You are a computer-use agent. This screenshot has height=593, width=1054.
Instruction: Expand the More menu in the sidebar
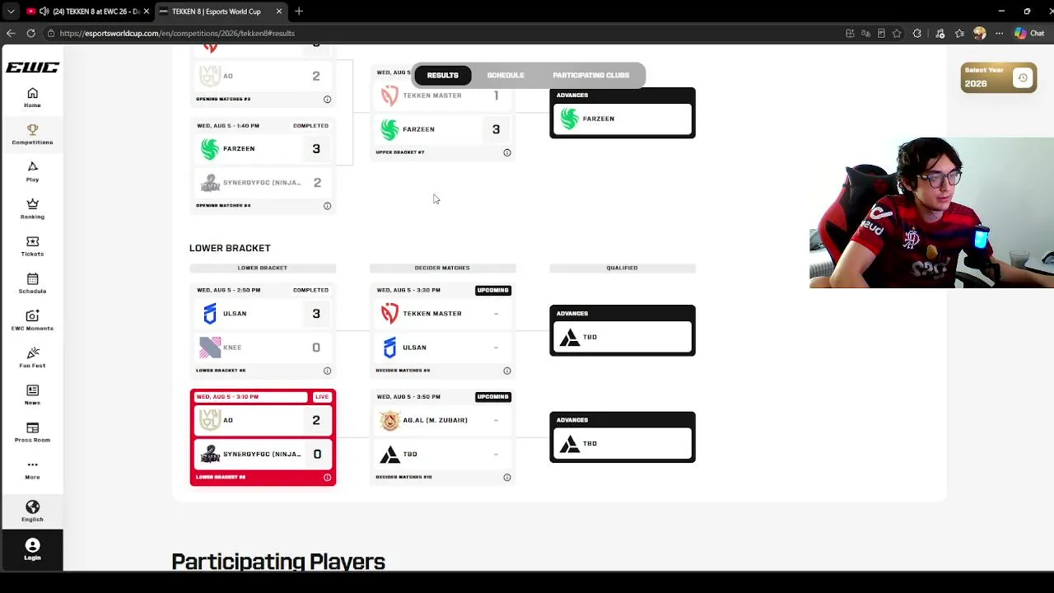pos(32,469)
